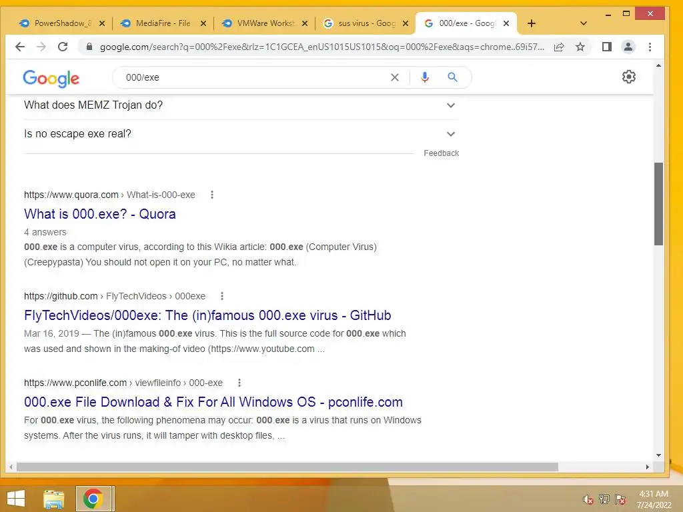This screenshot has height=512, width=683.
Task: Share this page using the share icon
Action: [560, 47]
